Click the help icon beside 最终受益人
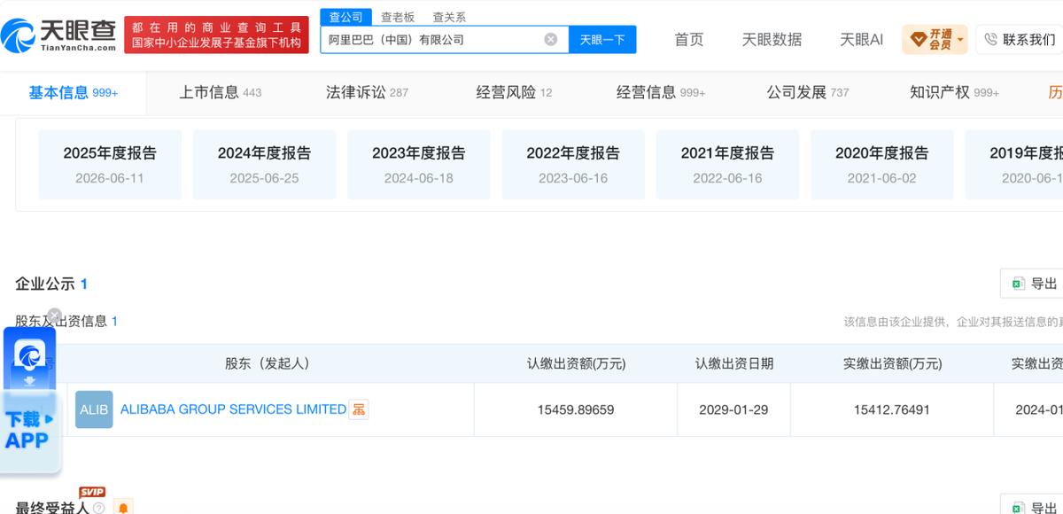 point(98,508)
